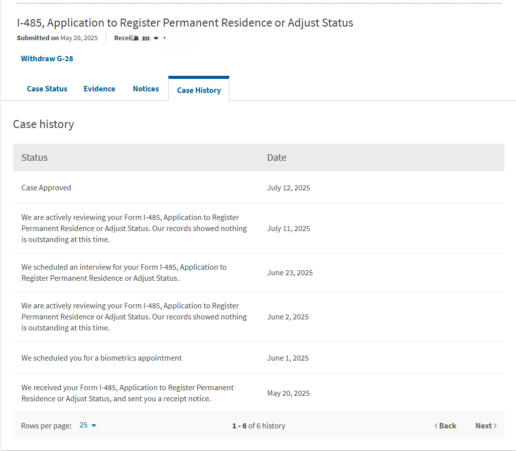Click the June 2, 2025 date cell
This screenshot has height=451, width=516.
[x=288, y=317]
